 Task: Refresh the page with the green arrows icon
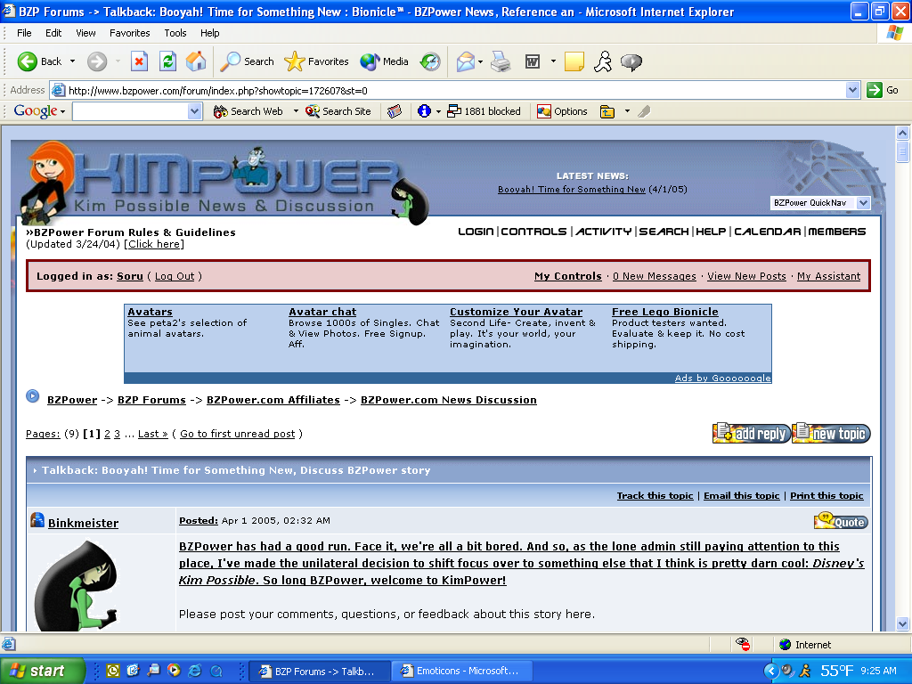(167, 61)
